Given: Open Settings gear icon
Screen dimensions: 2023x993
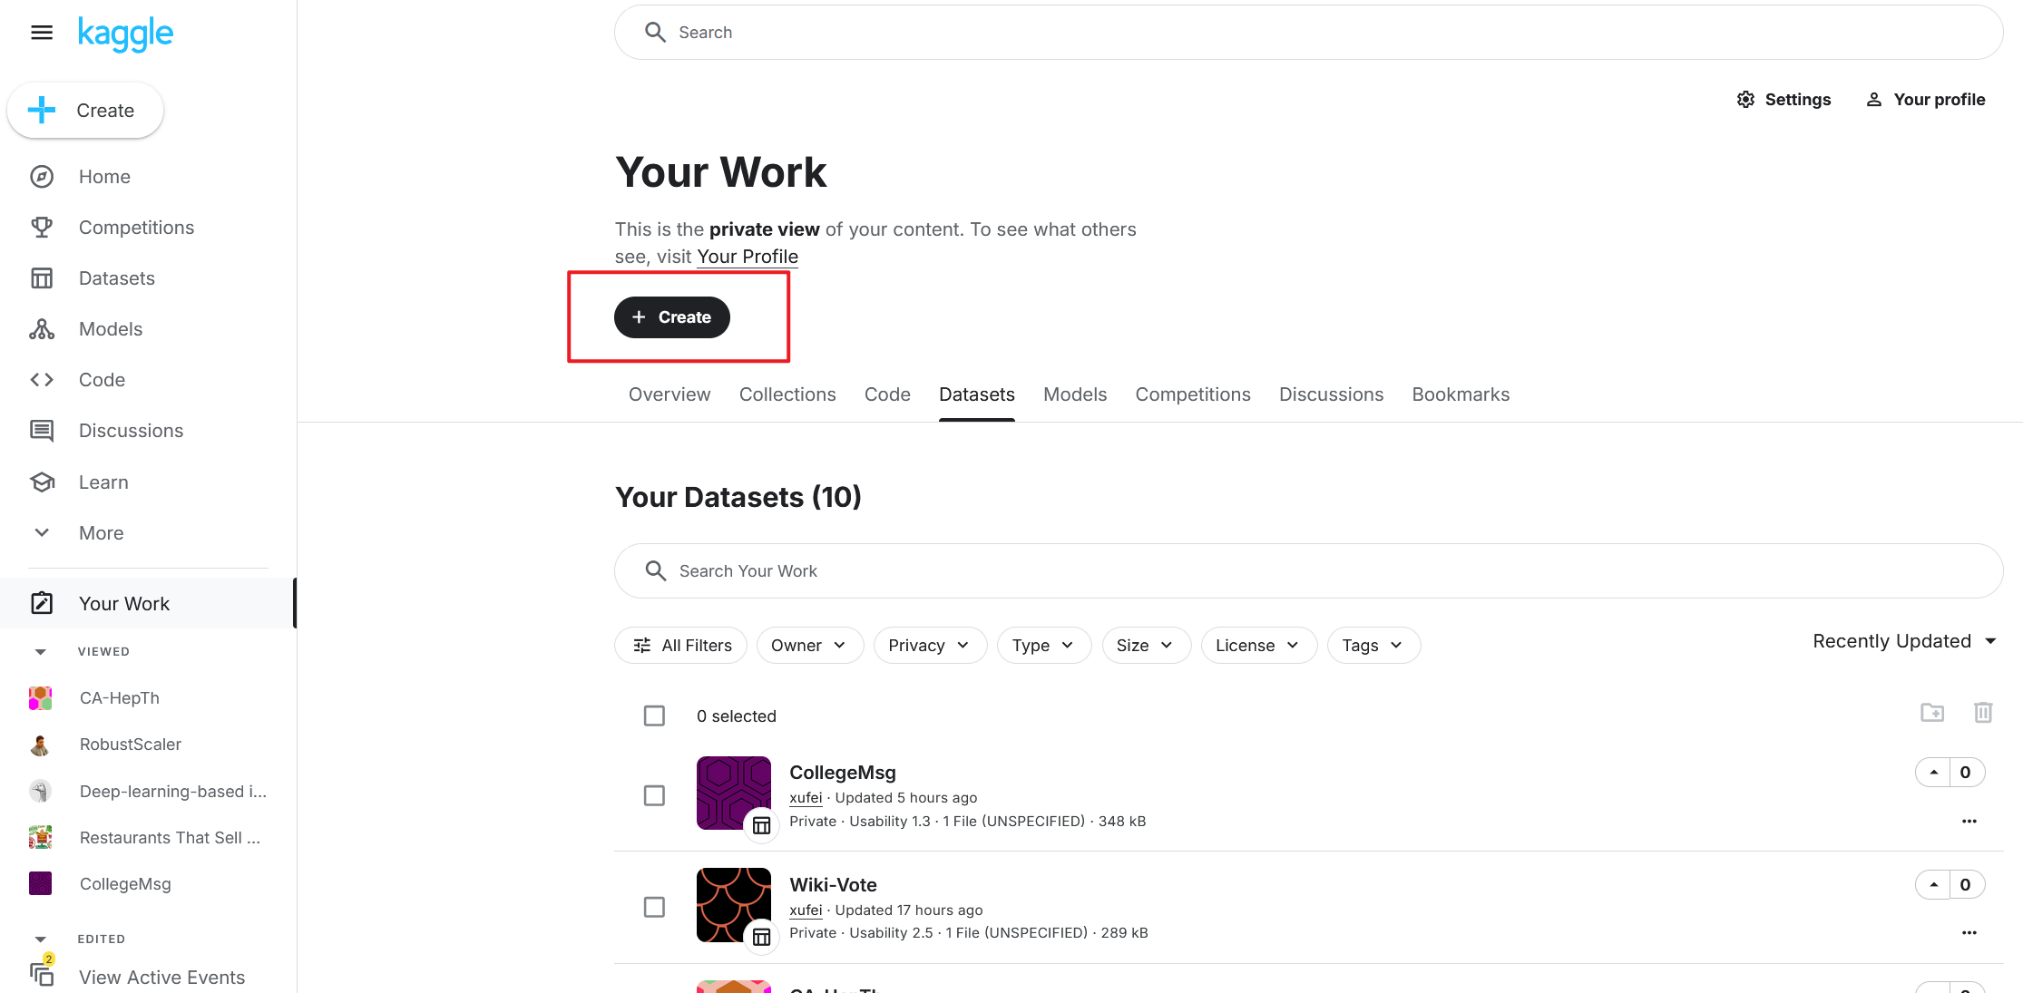Looking at the screenshot, I should [x=1745, y=100].
